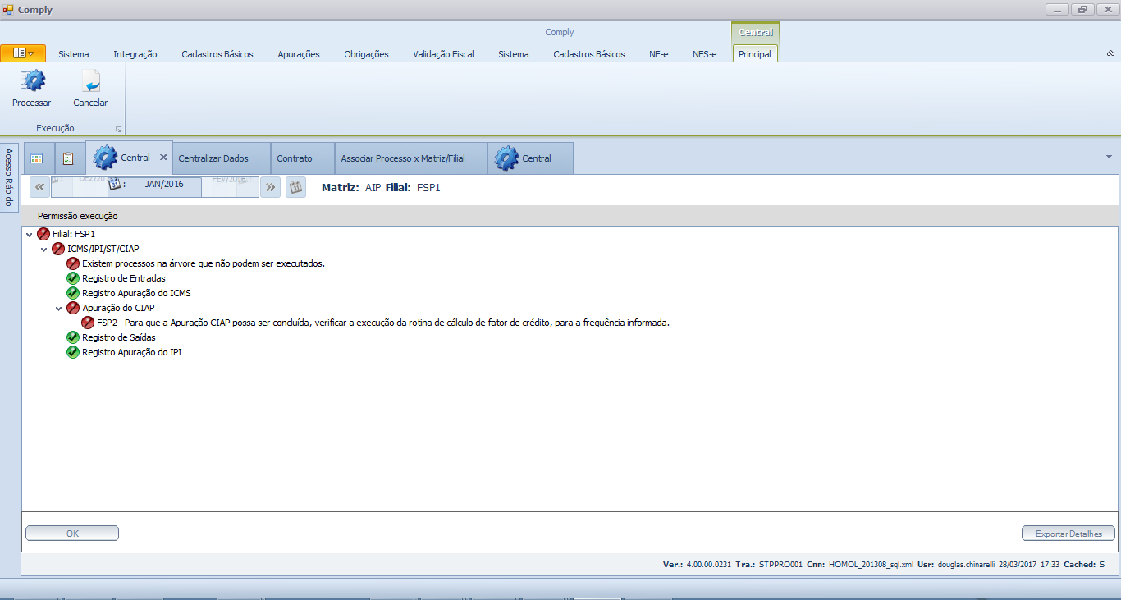Switch to the Integração ribbon tab
The image size is (1121, 600).
135,54
